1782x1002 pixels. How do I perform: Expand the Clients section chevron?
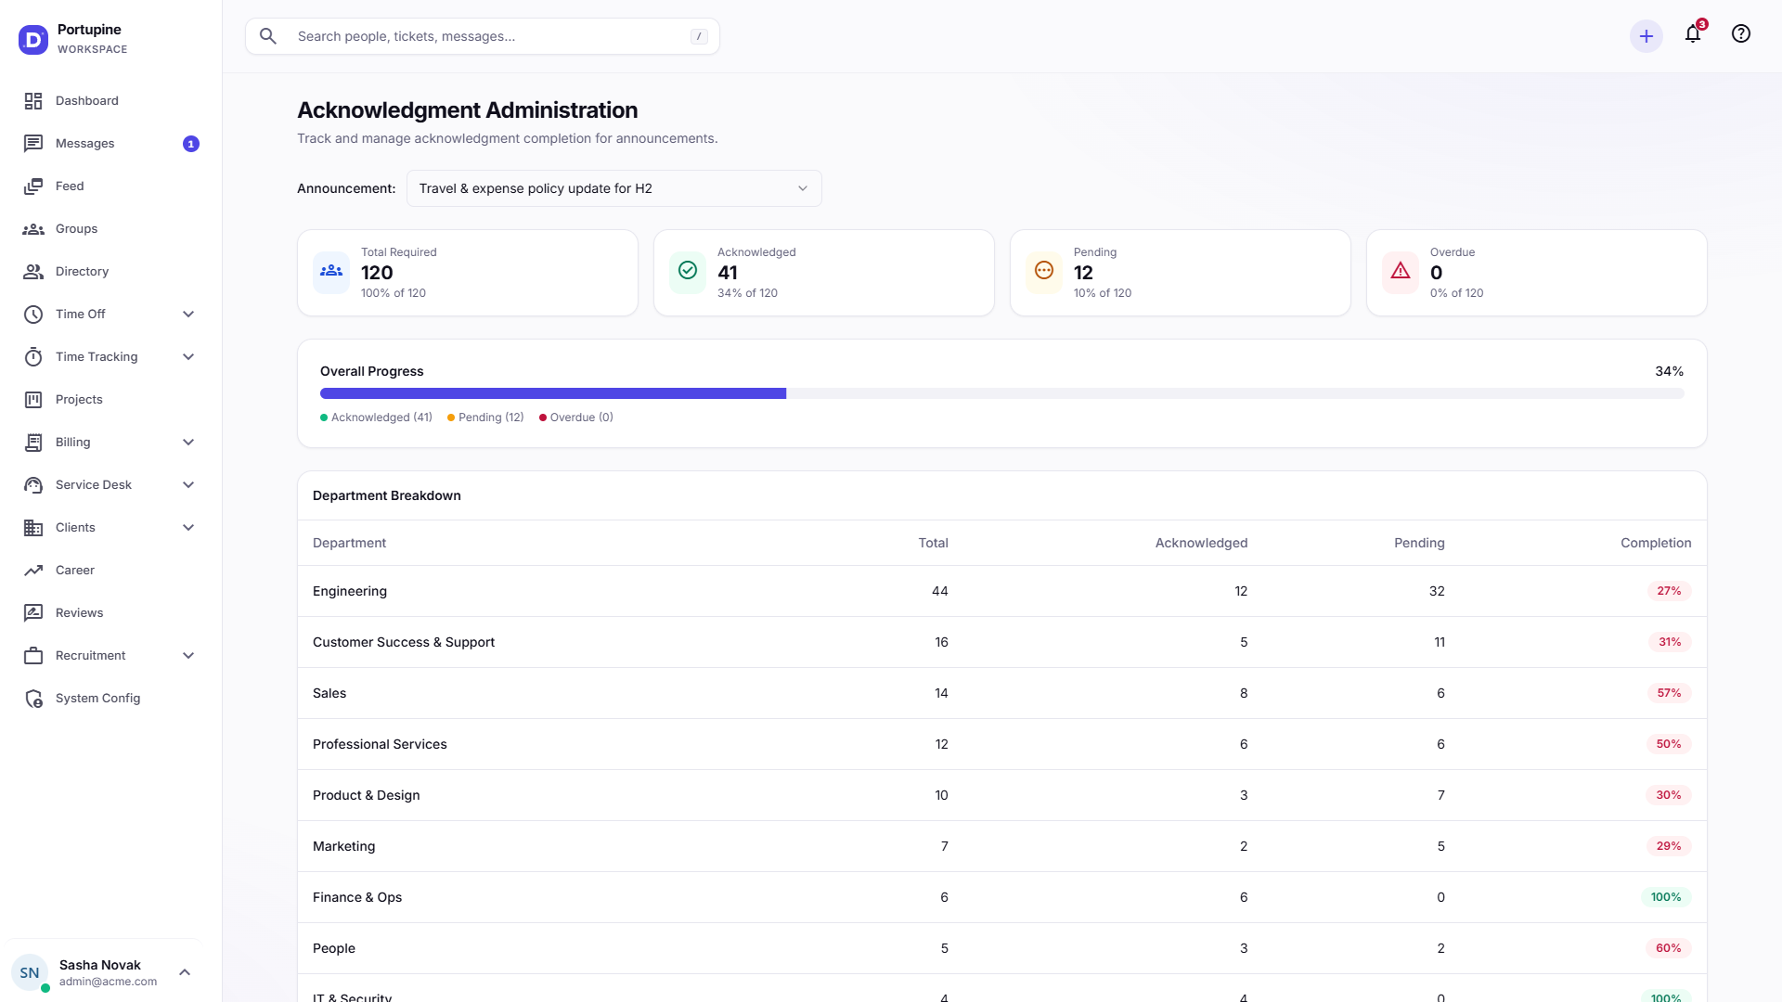[x=188, y=528]
